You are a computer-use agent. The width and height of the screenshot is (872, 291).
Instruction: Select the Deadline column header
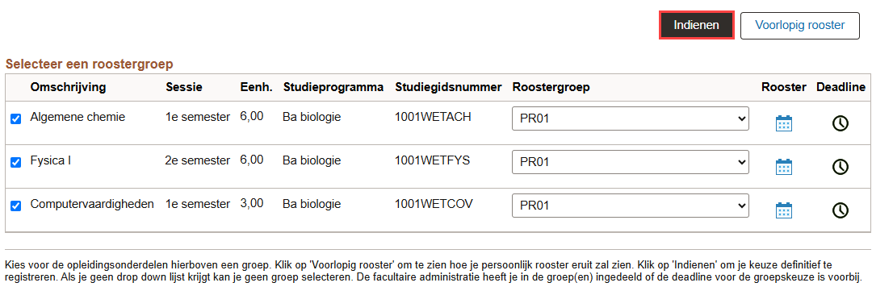841,88
